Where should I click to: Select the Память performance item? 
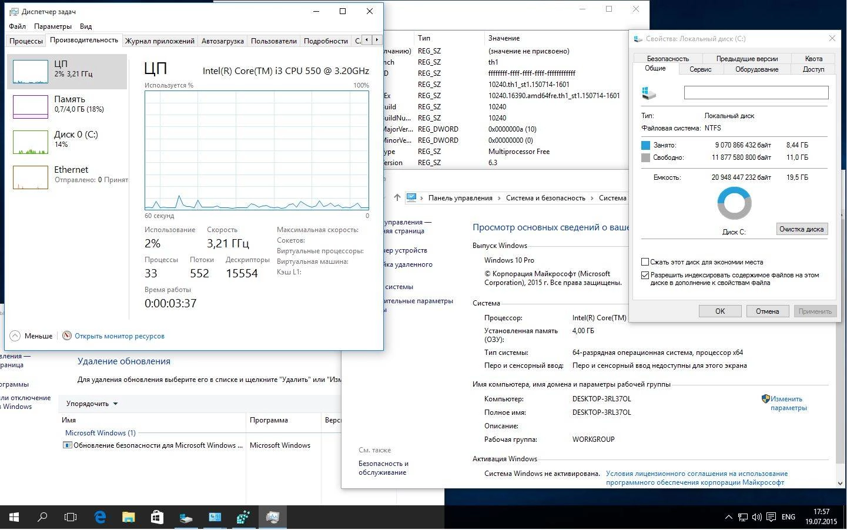coord(67,106)
